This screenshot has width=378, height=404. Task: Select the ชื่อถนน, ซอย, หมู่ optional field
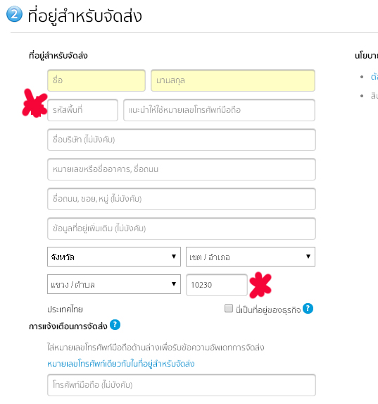pos(182,199)
